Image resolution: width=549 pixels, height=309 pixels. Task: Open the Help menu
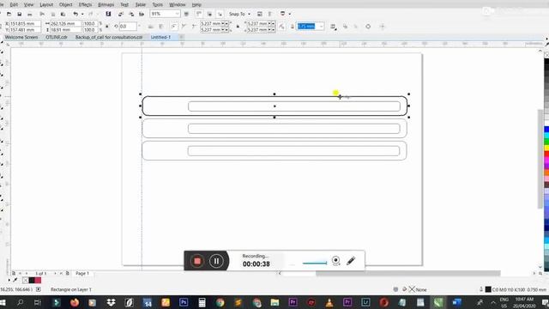pos(196,4)
